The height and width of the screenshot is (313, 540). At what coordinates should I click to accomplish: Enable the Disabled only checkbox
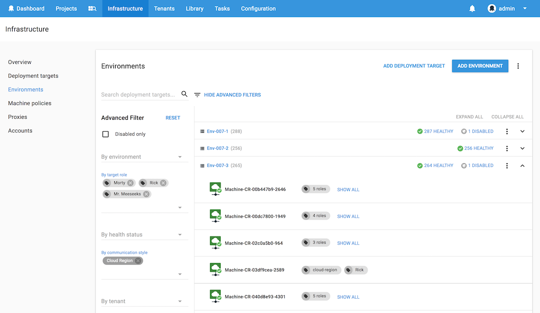pos(105,134)
